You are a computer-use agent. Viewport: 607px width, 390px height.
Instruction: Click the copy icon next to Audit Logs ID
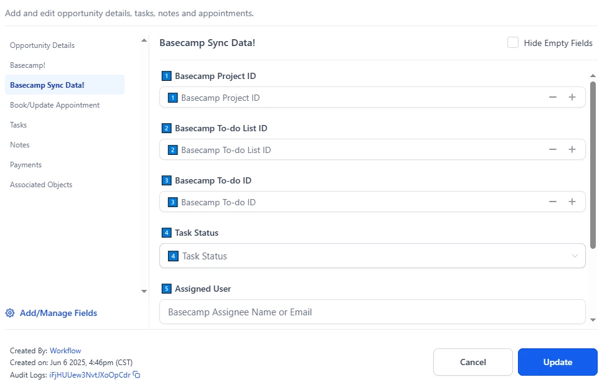pyautogui.click(x=136, y=374)
